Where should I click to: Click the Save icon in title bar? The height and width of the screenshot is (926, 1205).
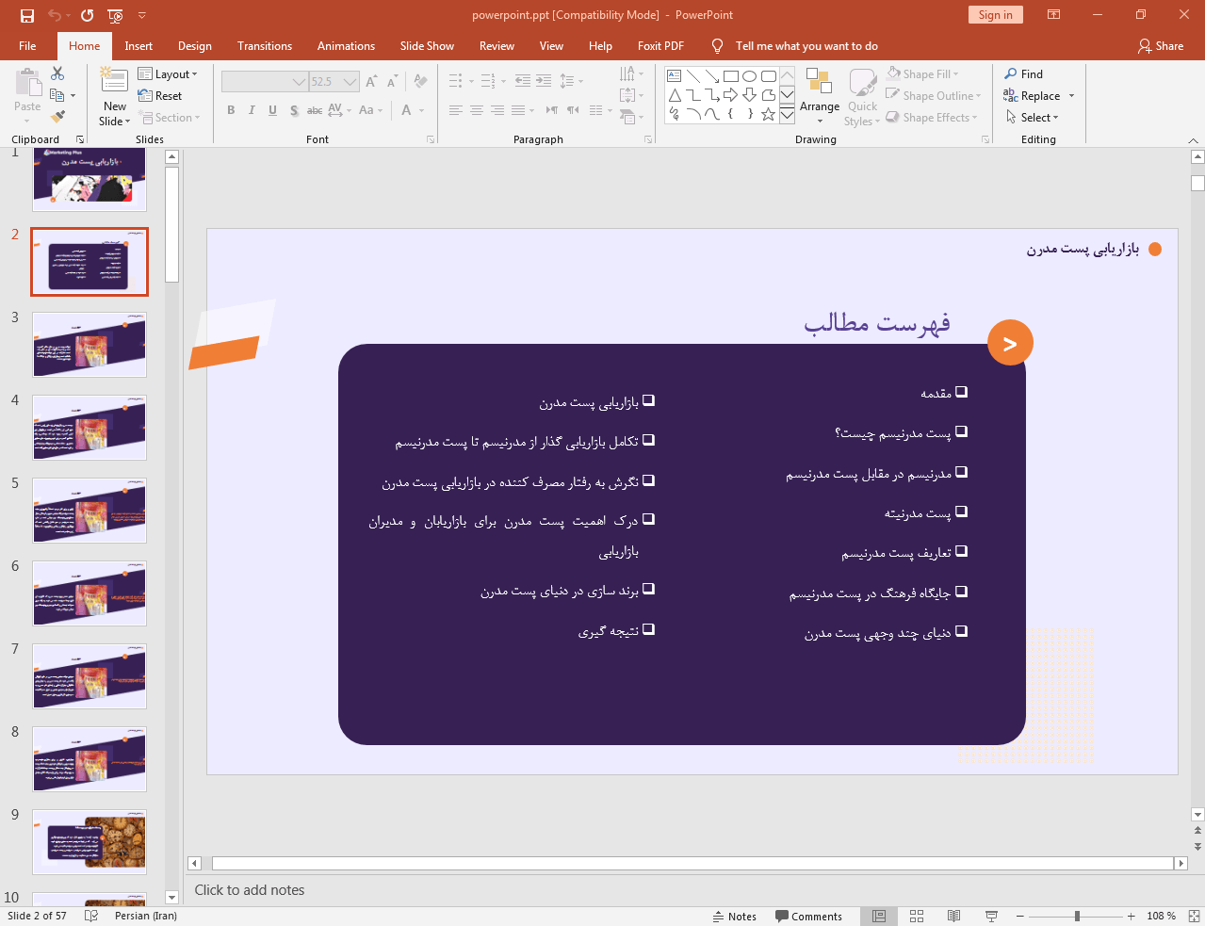click(x=27, y=15)
